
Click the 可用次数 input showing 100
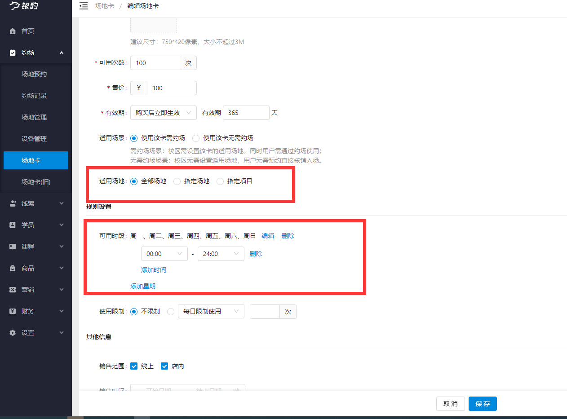tap(155, 62)
